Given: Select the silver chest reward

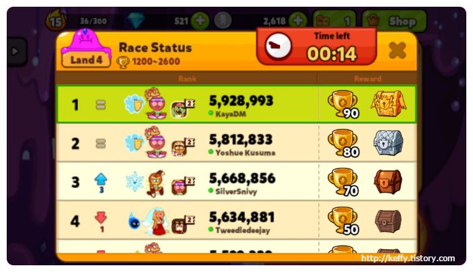Looking at the screenshot, I should [x=388, y=143].
